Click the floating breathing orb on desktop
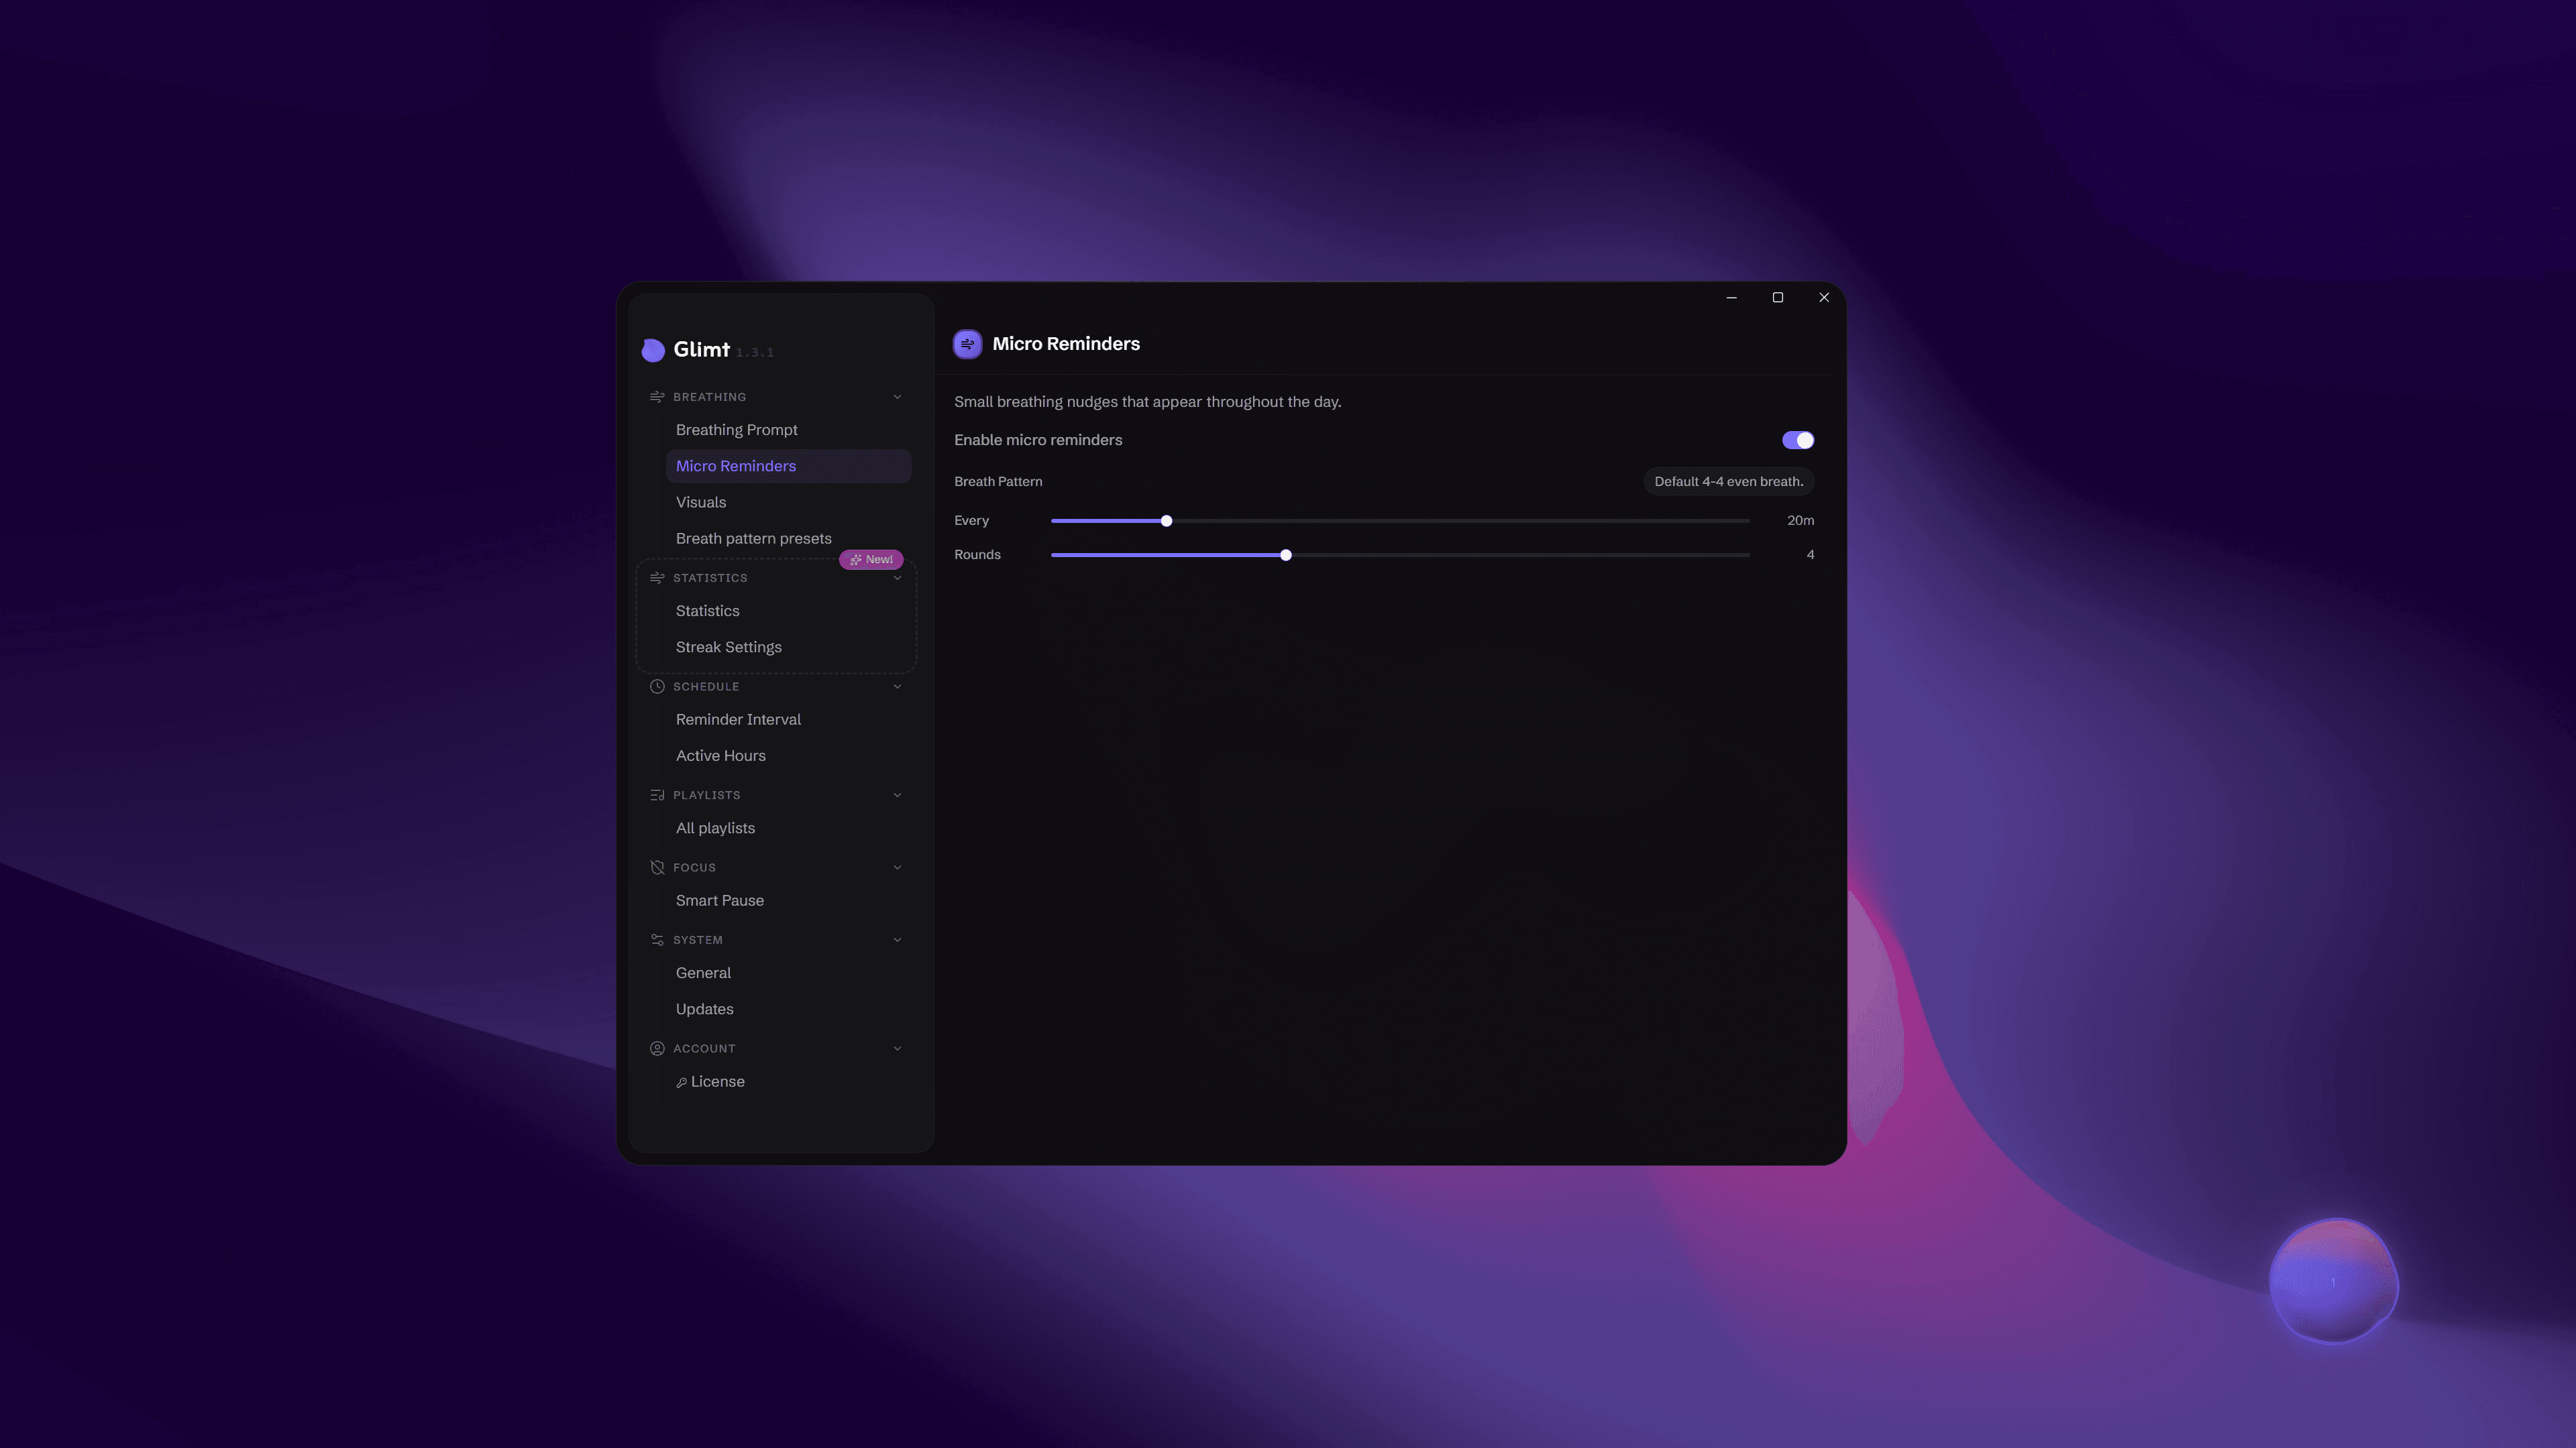Screen dimensions: 2576x1448 click(2333, 1281)
